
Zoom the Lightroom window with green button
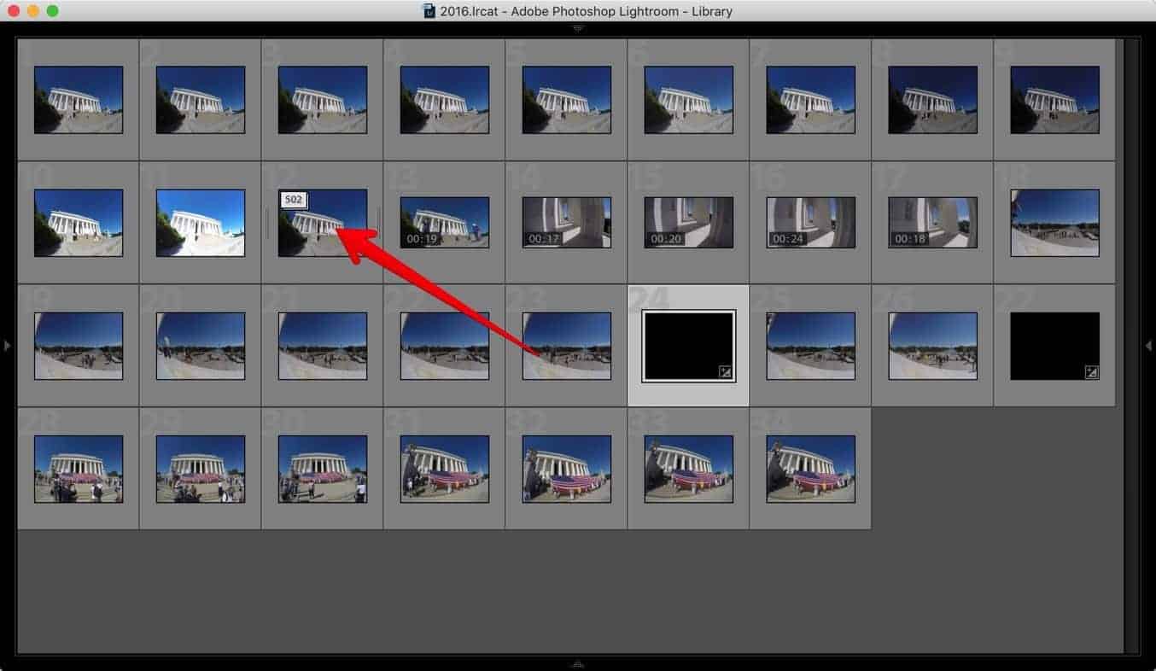coord(53,11)
